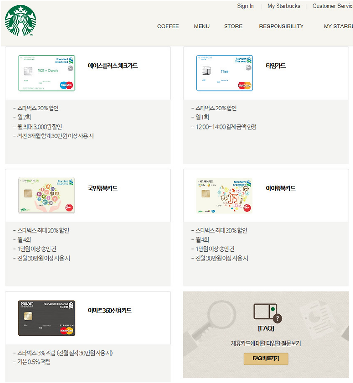Screen dimensions: 353x383
Task: Open the Sign In link
Action: click(x=245, y=6)
